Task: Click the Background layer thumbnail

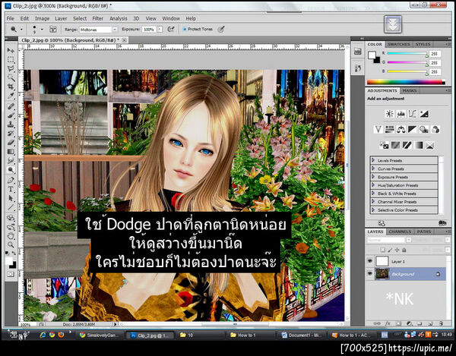Action: pyautogui.click(x=382, y=274)
